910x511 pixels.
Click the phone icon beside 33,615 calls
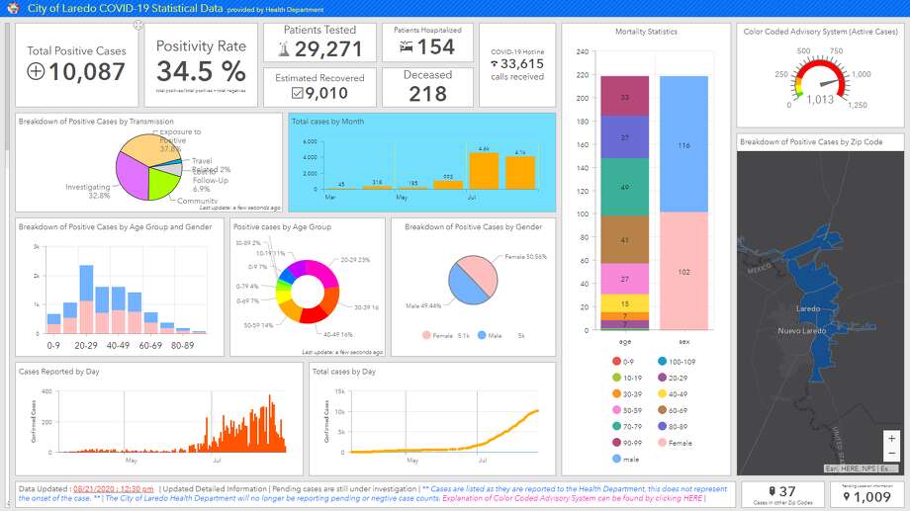click(495, 64)
